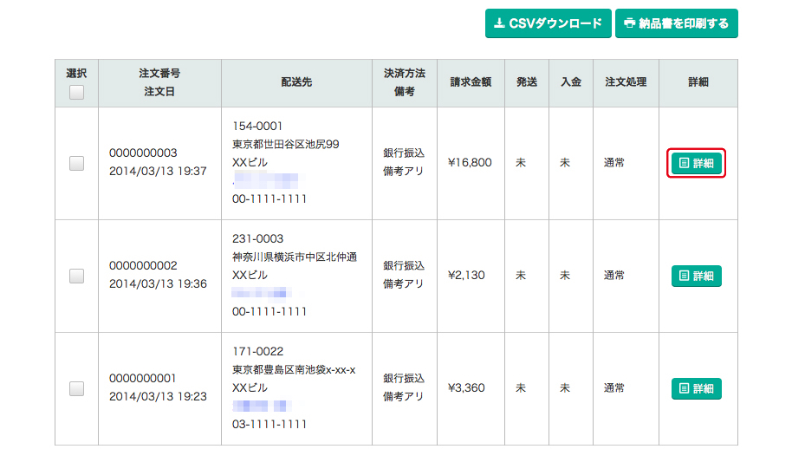This screenshot has height=449, width=792.
Task: Click order date 2014/03/13 19:37
Action: click(x=158, y=172)
